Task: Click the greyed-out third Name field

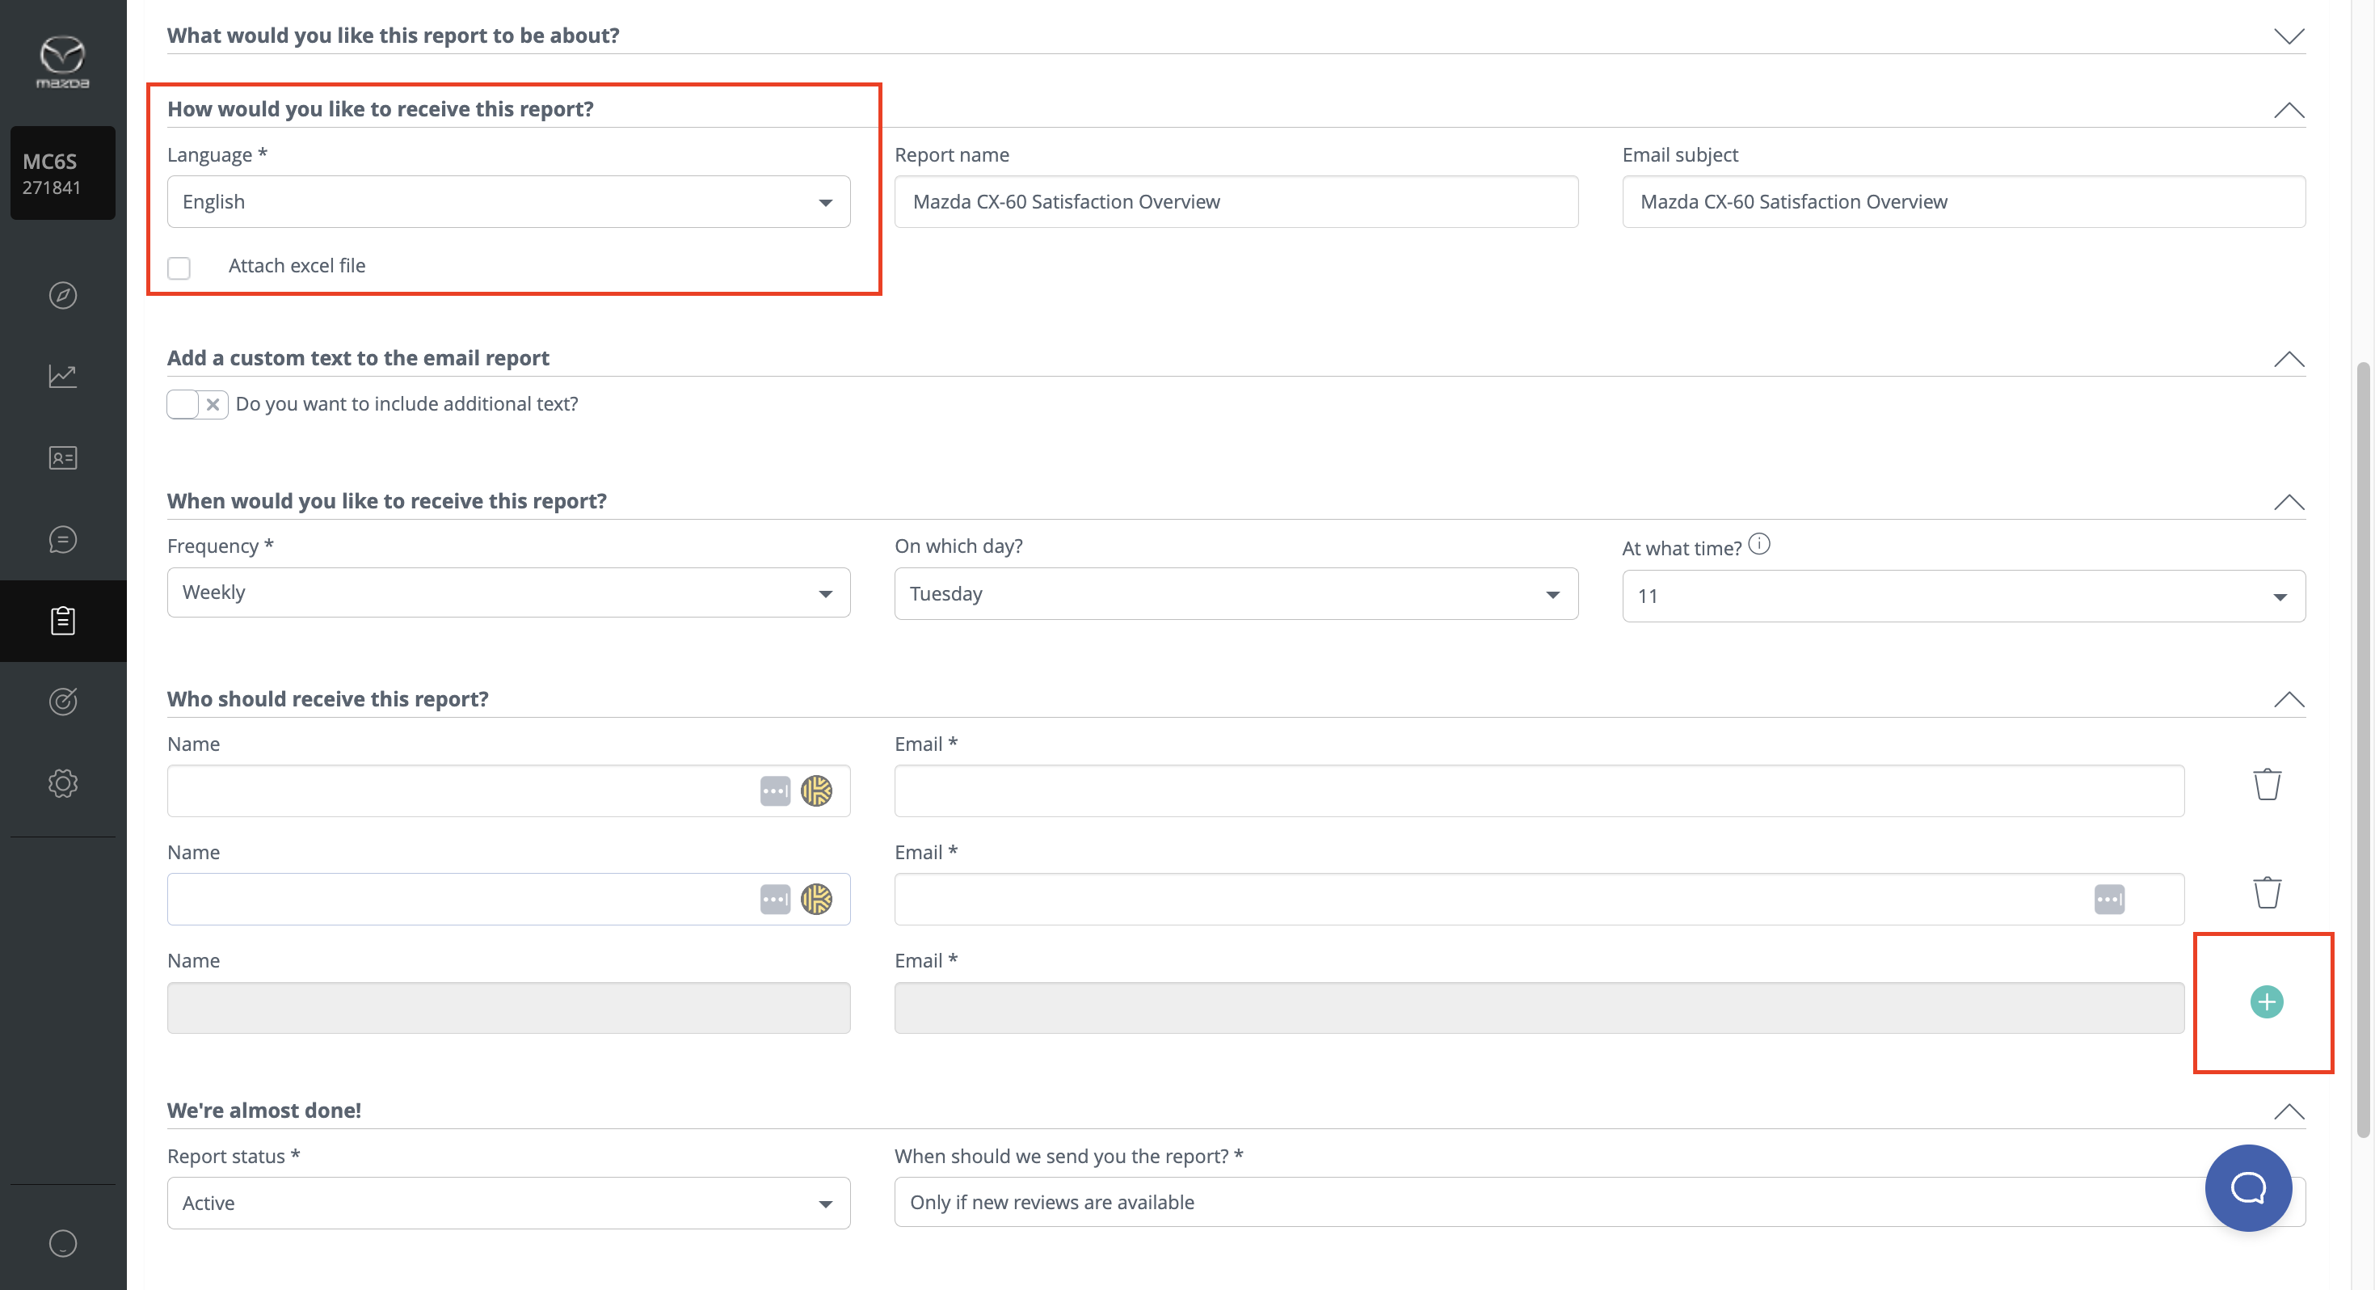Action: (x=508, y=1008)
